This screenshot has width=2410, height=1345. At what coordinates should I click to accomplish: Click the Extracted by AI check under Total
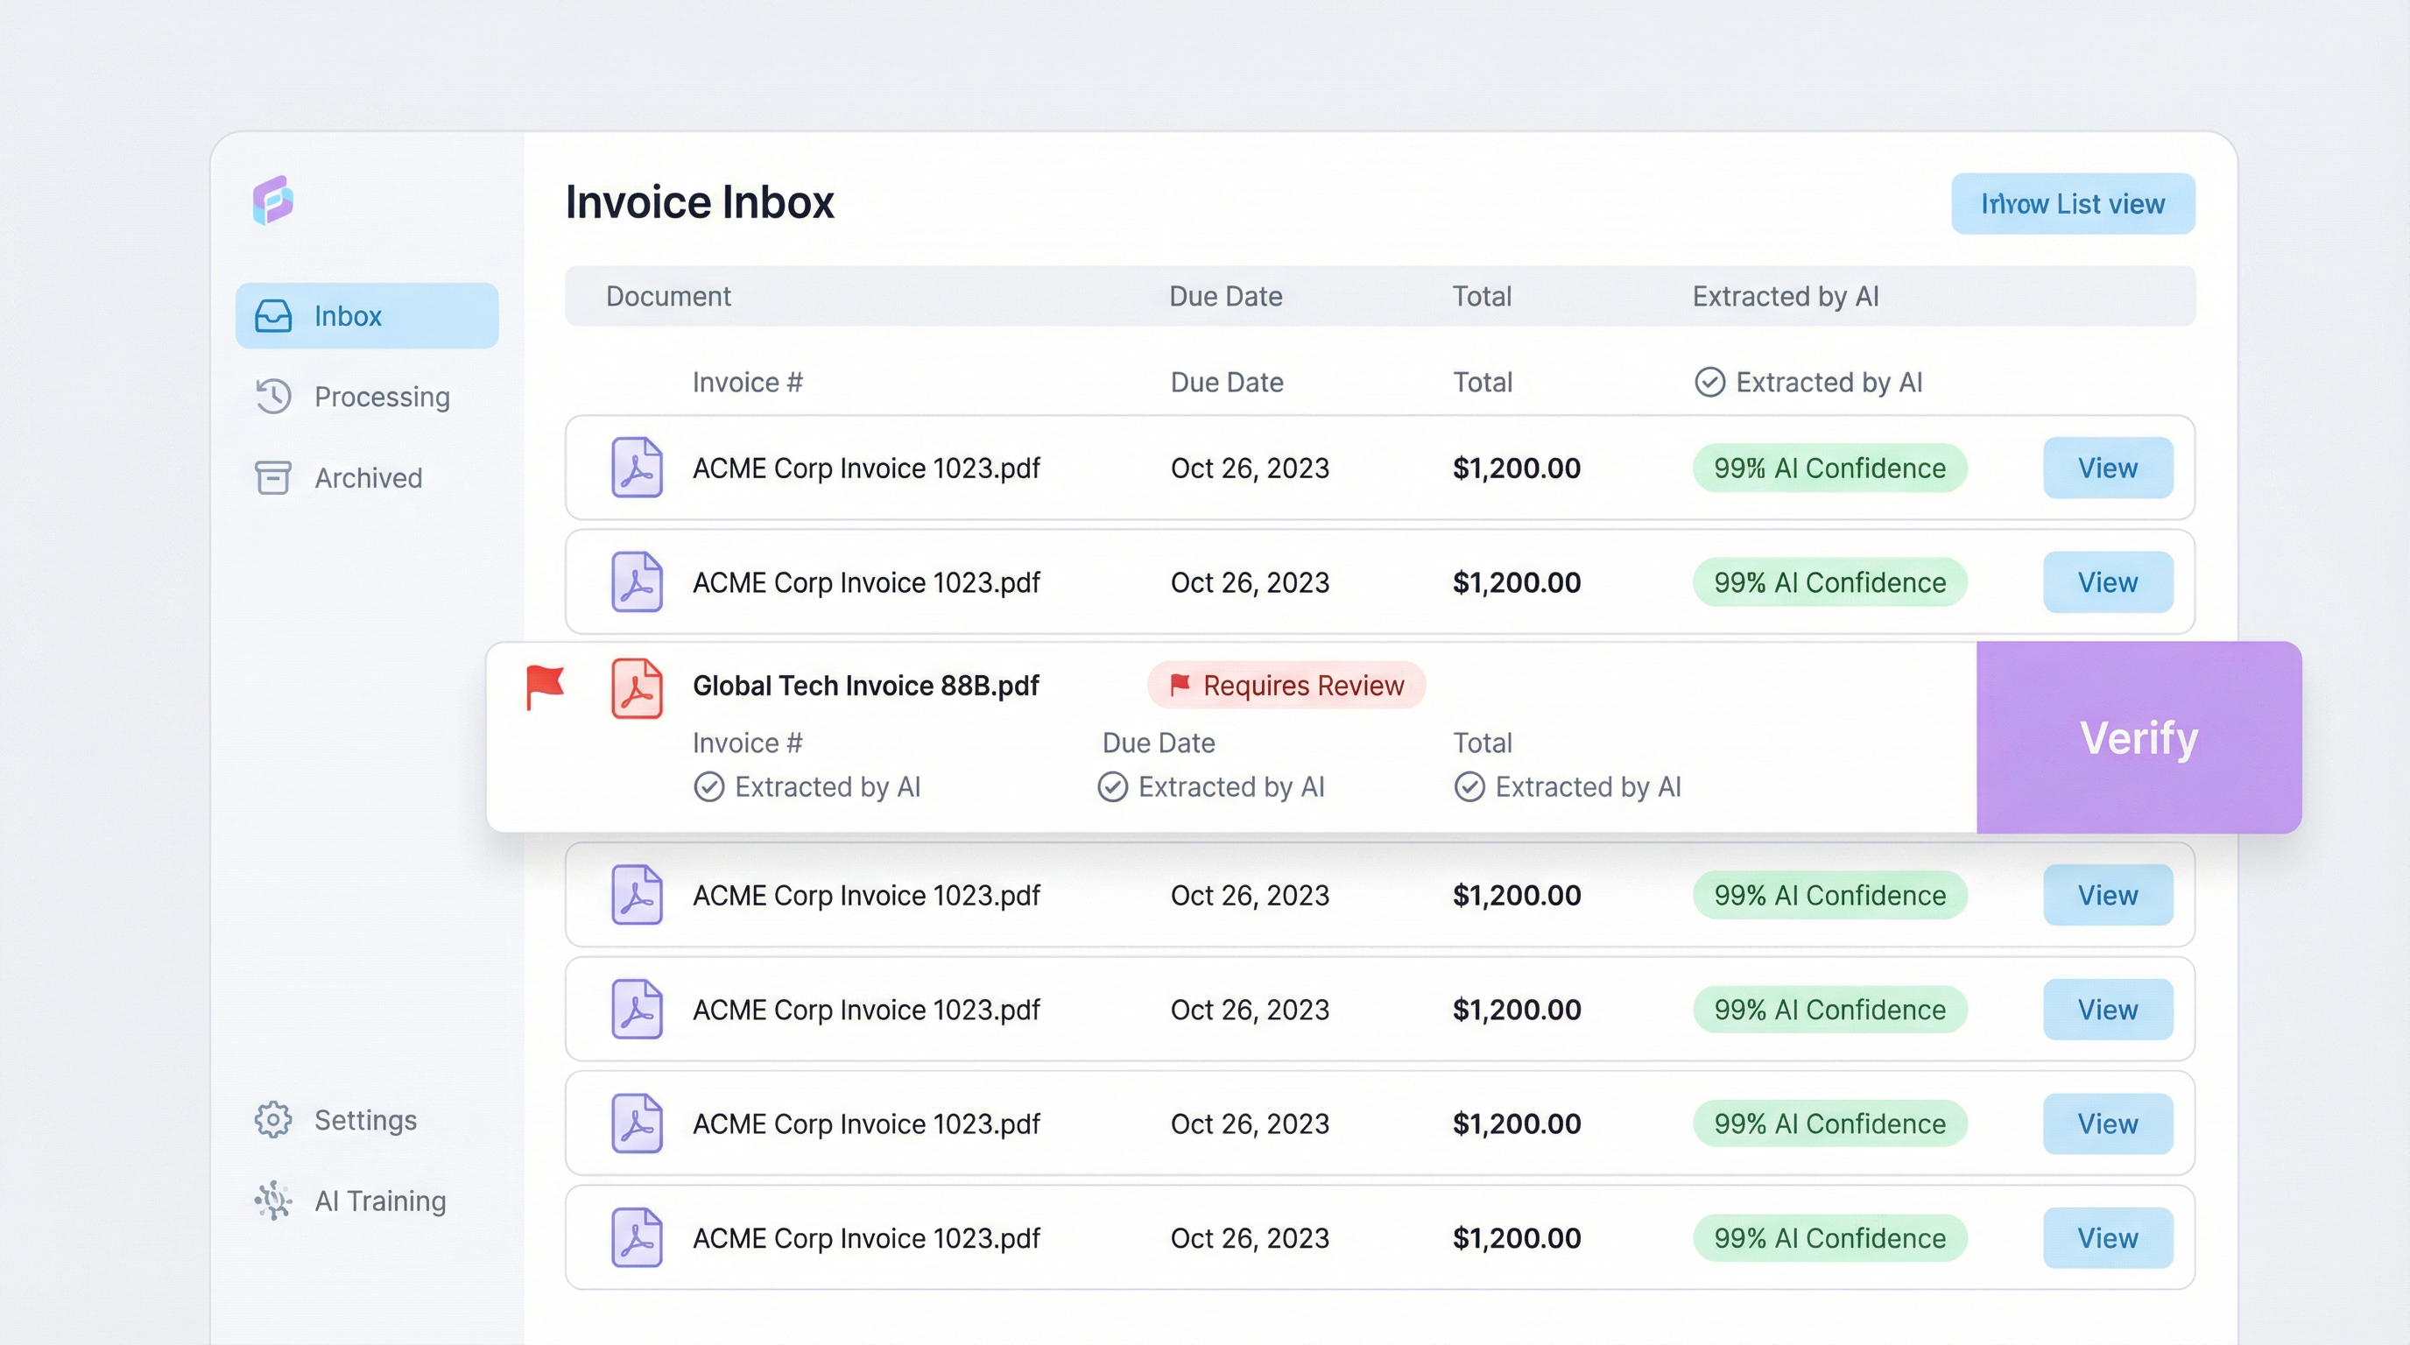(1470, 786)
